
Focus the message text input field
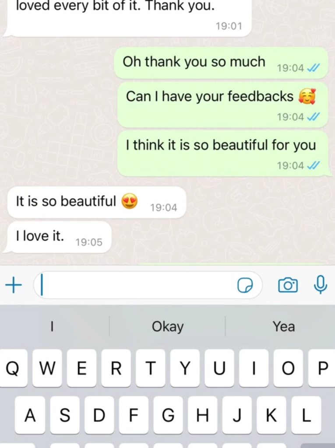click(148, 285)
